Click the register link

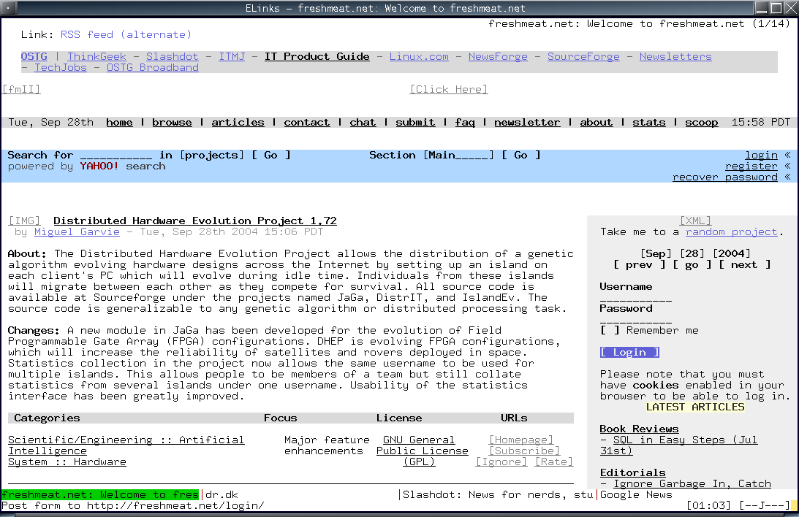click(751, 166)
